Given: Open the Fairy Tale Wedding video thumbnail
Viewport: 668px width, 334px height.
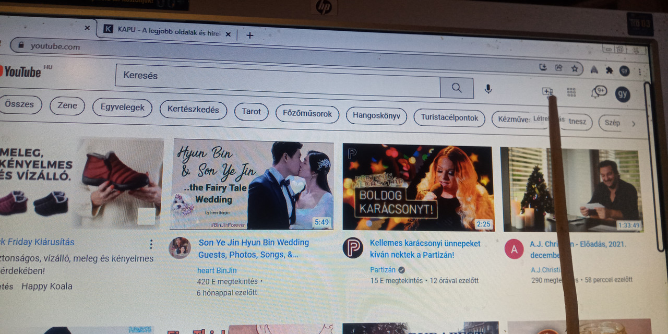Looking at the screenshot, I should pyautogui.click(x=252, y=184).
